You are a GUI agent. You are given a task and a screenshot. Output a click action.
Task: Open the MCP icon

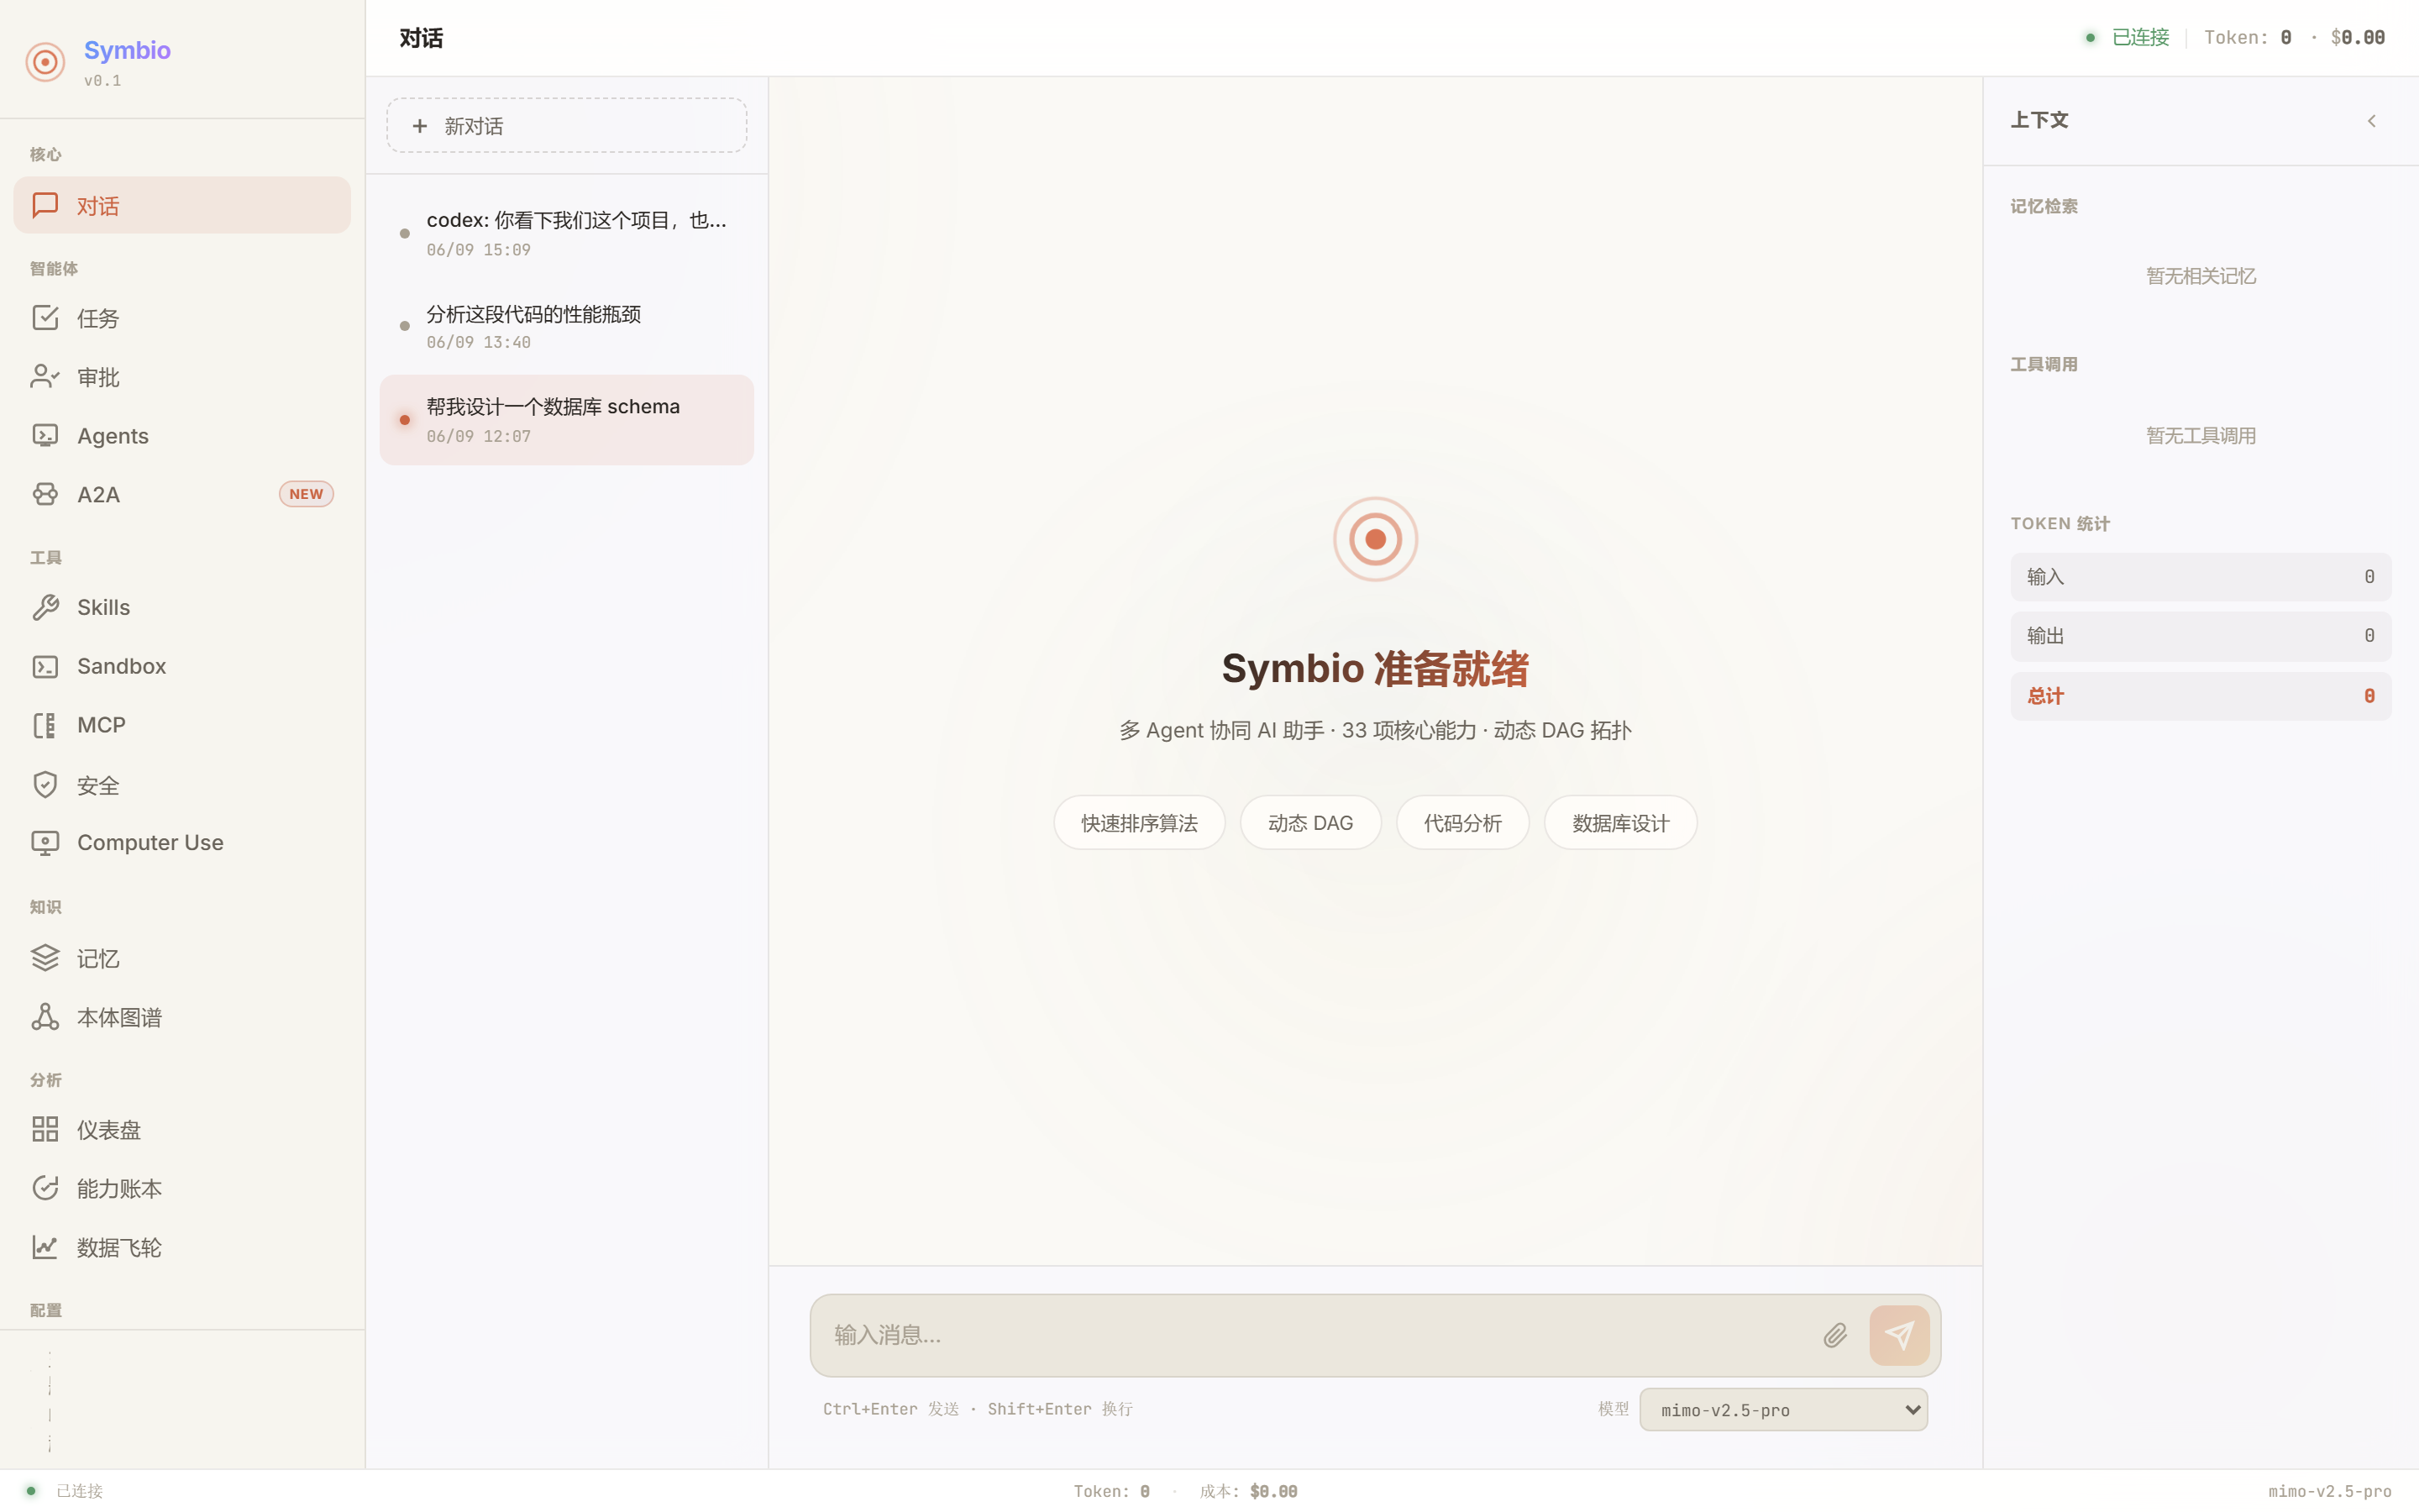(x=45, y=725)
